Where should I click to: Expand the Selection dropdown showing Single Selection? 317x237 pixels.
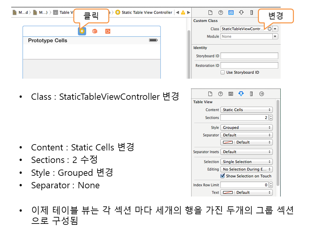(246, 162)
